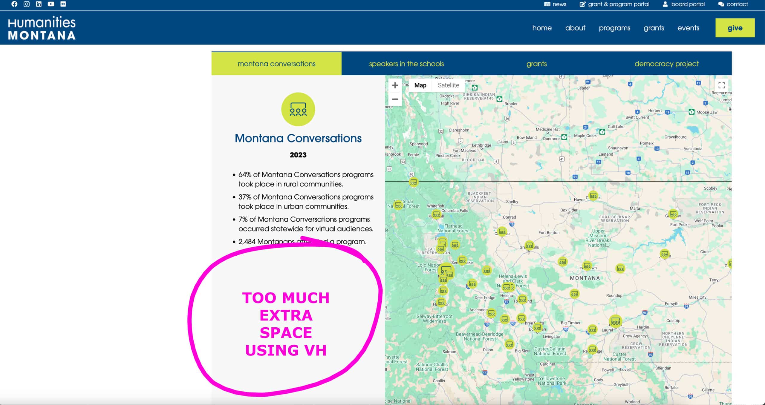The image size is (765, 405).
Task: Click the 7% virtual audiences statistic
Action: (x=306, y=224)
